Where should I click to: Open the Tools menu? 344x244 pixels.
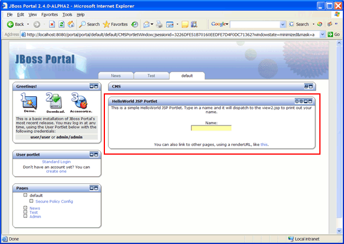67,15
